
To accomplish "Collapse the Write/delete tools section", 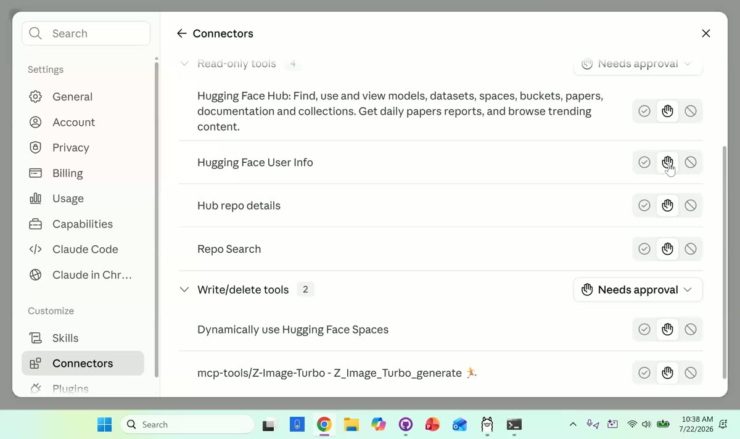I will click(x=184, y=290).
